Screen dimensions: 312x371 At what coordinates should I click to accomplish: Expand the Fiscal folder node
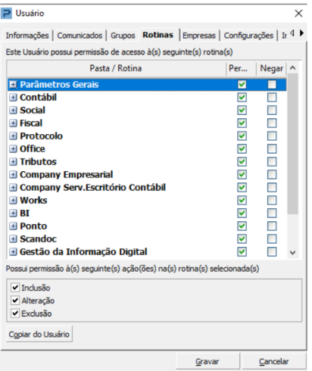13,123
